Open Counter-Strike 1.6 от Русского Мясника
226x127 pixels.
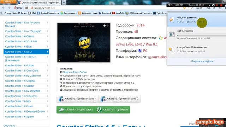(x=26, y=24)
